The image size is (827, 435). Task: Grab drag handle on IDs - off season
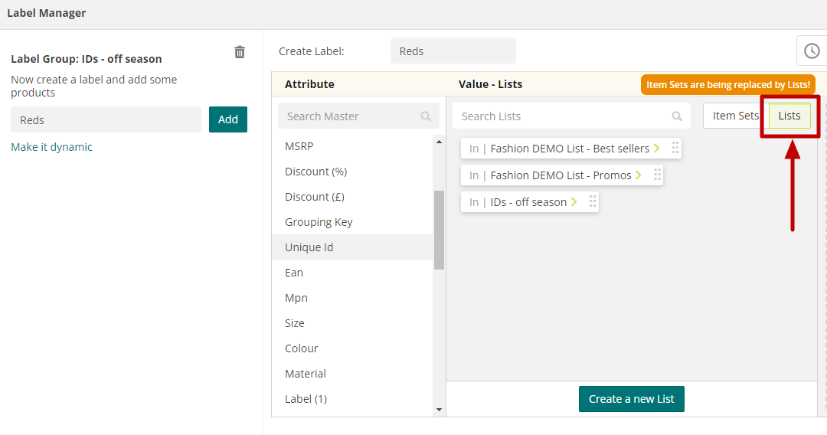pyautogui.click(x=593, y=202)
